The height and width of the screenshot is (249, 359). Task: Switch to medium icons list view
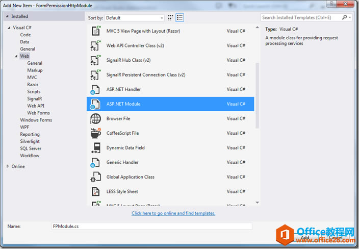[179, 18]
